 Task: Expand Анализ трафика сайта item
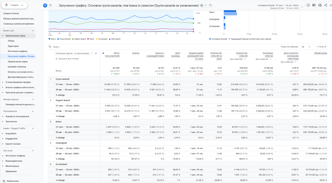click(3, 87)
